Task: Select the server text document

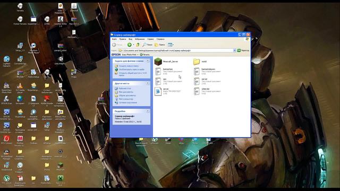Action: click(x=207, y=81)
